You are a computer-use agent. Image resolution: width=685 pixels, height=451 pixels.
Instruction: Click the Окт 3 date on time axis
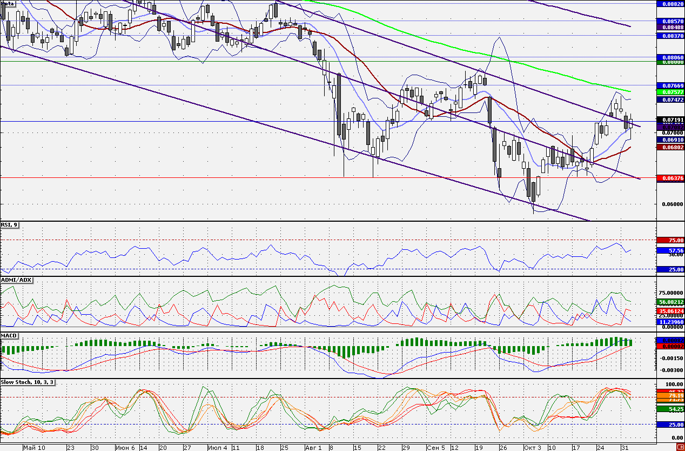pyautogui.click(x=532, y=448)
